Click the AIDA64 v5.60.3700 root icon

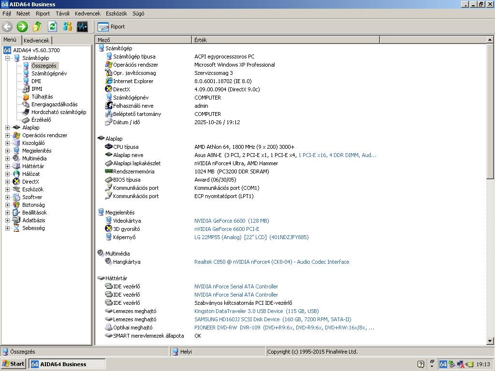(7, 50)
